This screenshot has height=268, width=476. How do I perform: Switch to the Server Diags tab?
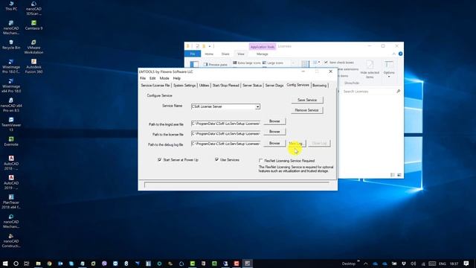(x=274, y=86)
